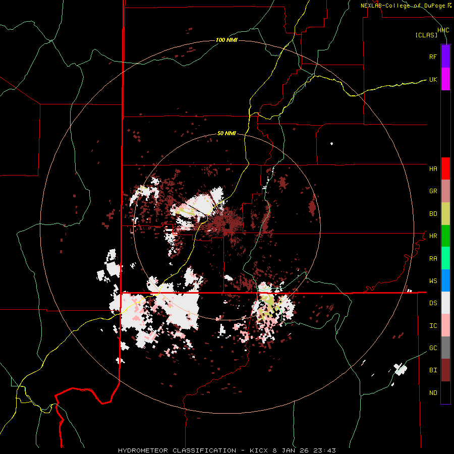
Task: Click the BI dark red swatch
Action: point(445,370)
